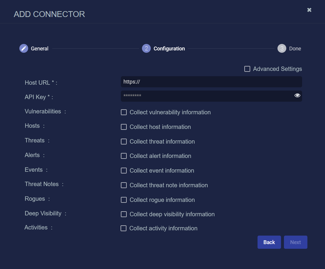Image resolution: width=325 pixels, height=269 pixels.
Task: Enable the Advanced Settings checkbox
Action: pyautogui.click(x=247, y=69)
